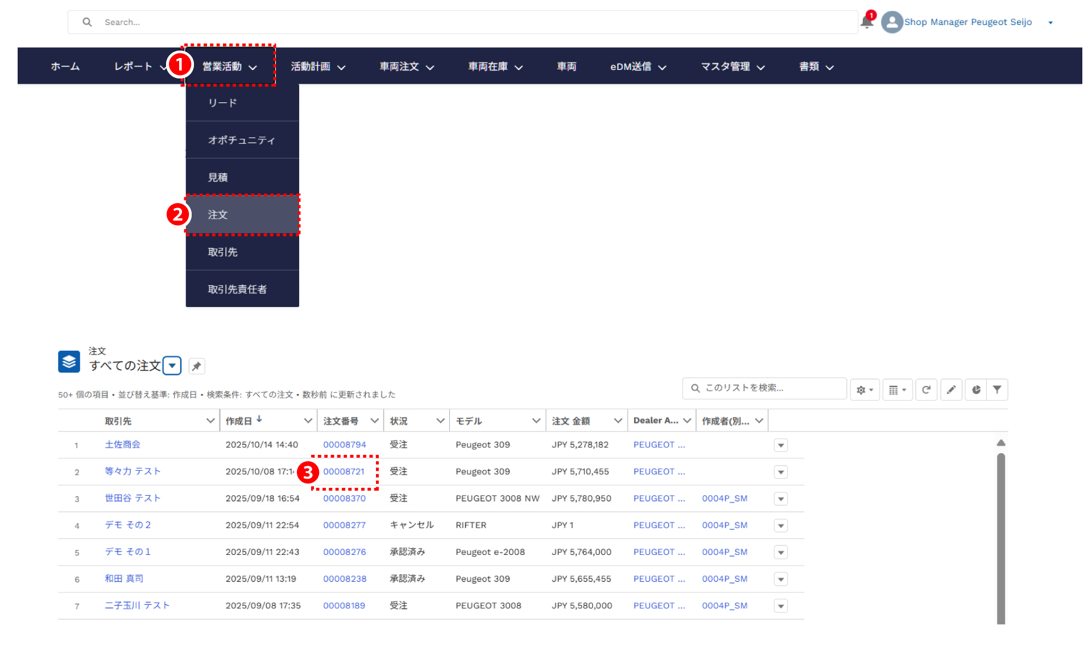
Task: Expand profile menu arrow beside user name
Action: (x=1050, y=23)
